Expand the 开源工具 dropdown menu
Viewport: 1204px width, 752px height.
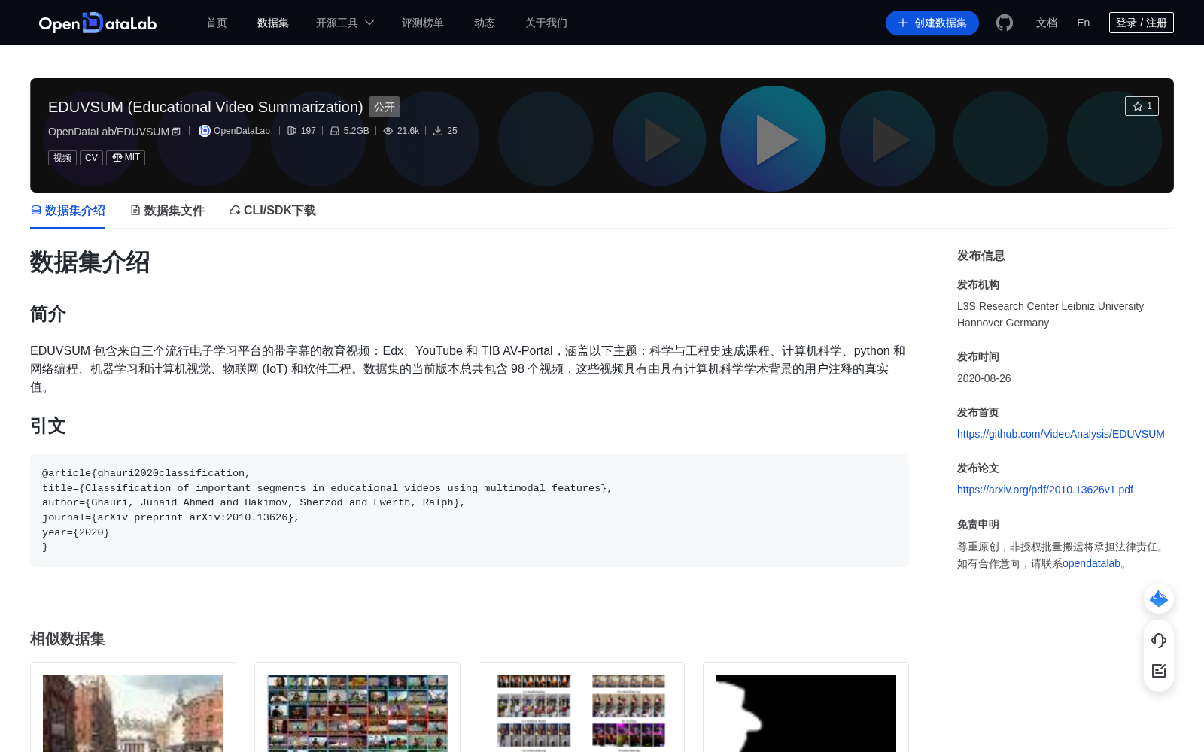tap(345, 23)
